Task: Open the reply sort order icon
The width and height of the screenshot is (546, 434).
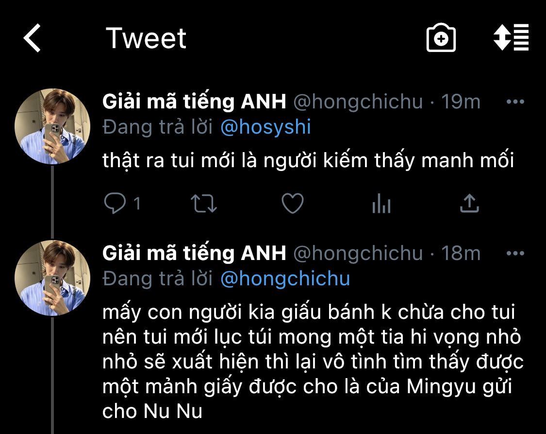Action: point(511,37)
